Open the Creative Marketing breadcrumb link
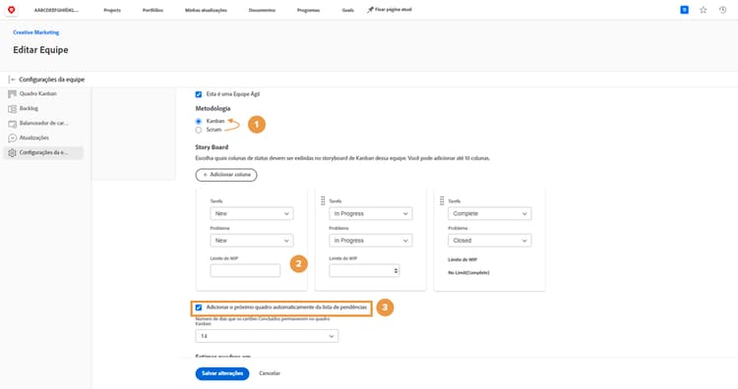This screenshot has height=389, width=738. 36,32
